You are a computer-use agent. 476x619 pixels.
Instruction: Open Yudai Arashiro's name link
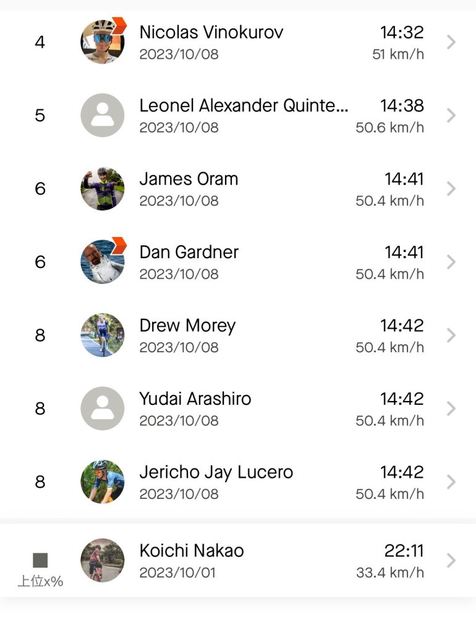(x=195, y=399)
